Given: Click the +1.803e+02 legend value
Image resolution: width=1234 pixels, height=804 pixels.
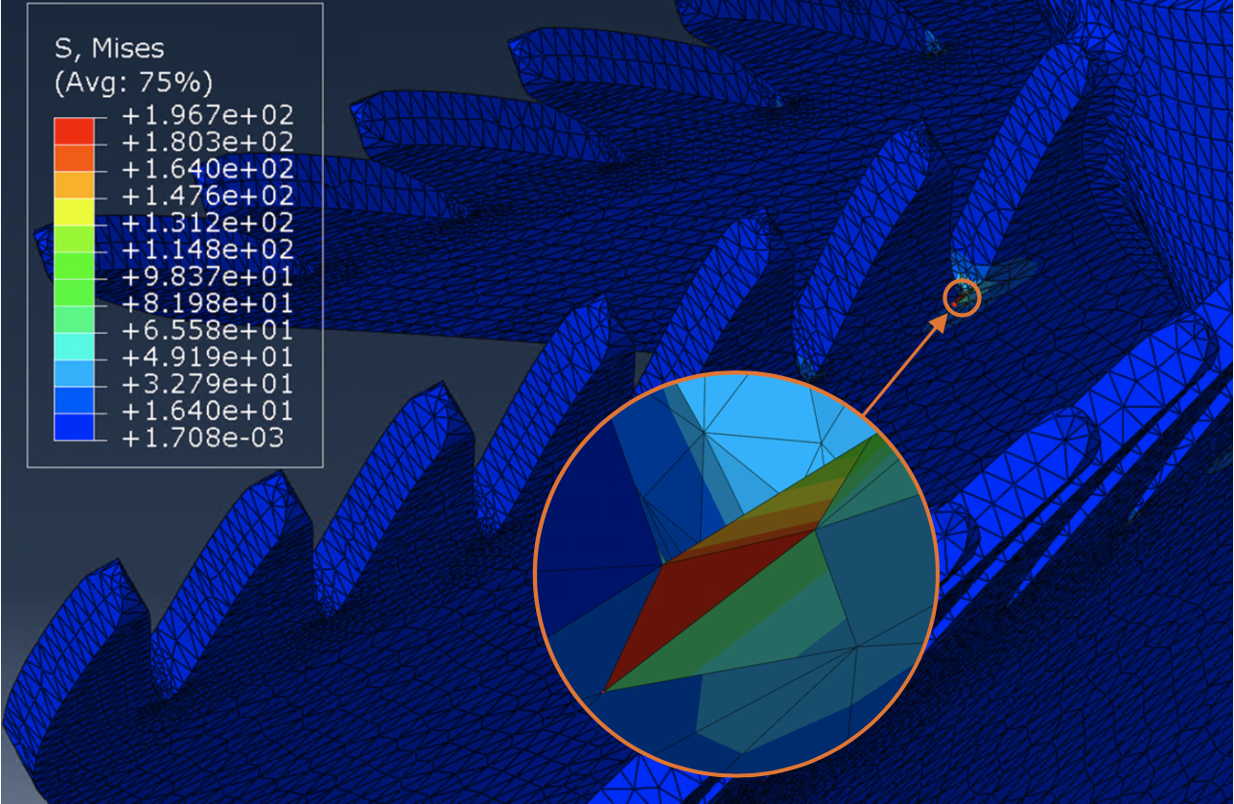Looking at the screenshot, I should 209,143.
